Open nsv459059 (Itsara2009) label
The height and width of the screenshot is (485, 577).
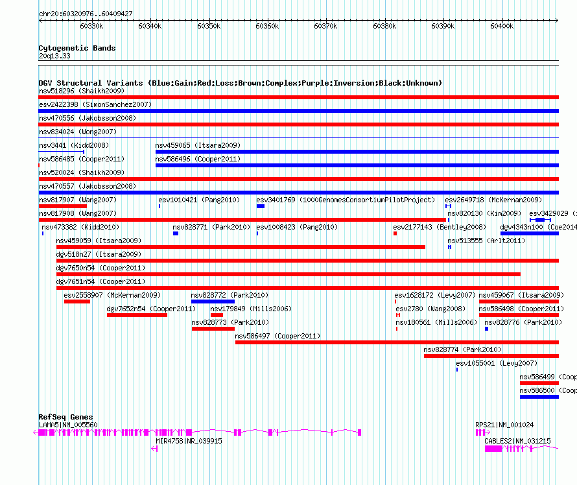(x=99, y=241)
